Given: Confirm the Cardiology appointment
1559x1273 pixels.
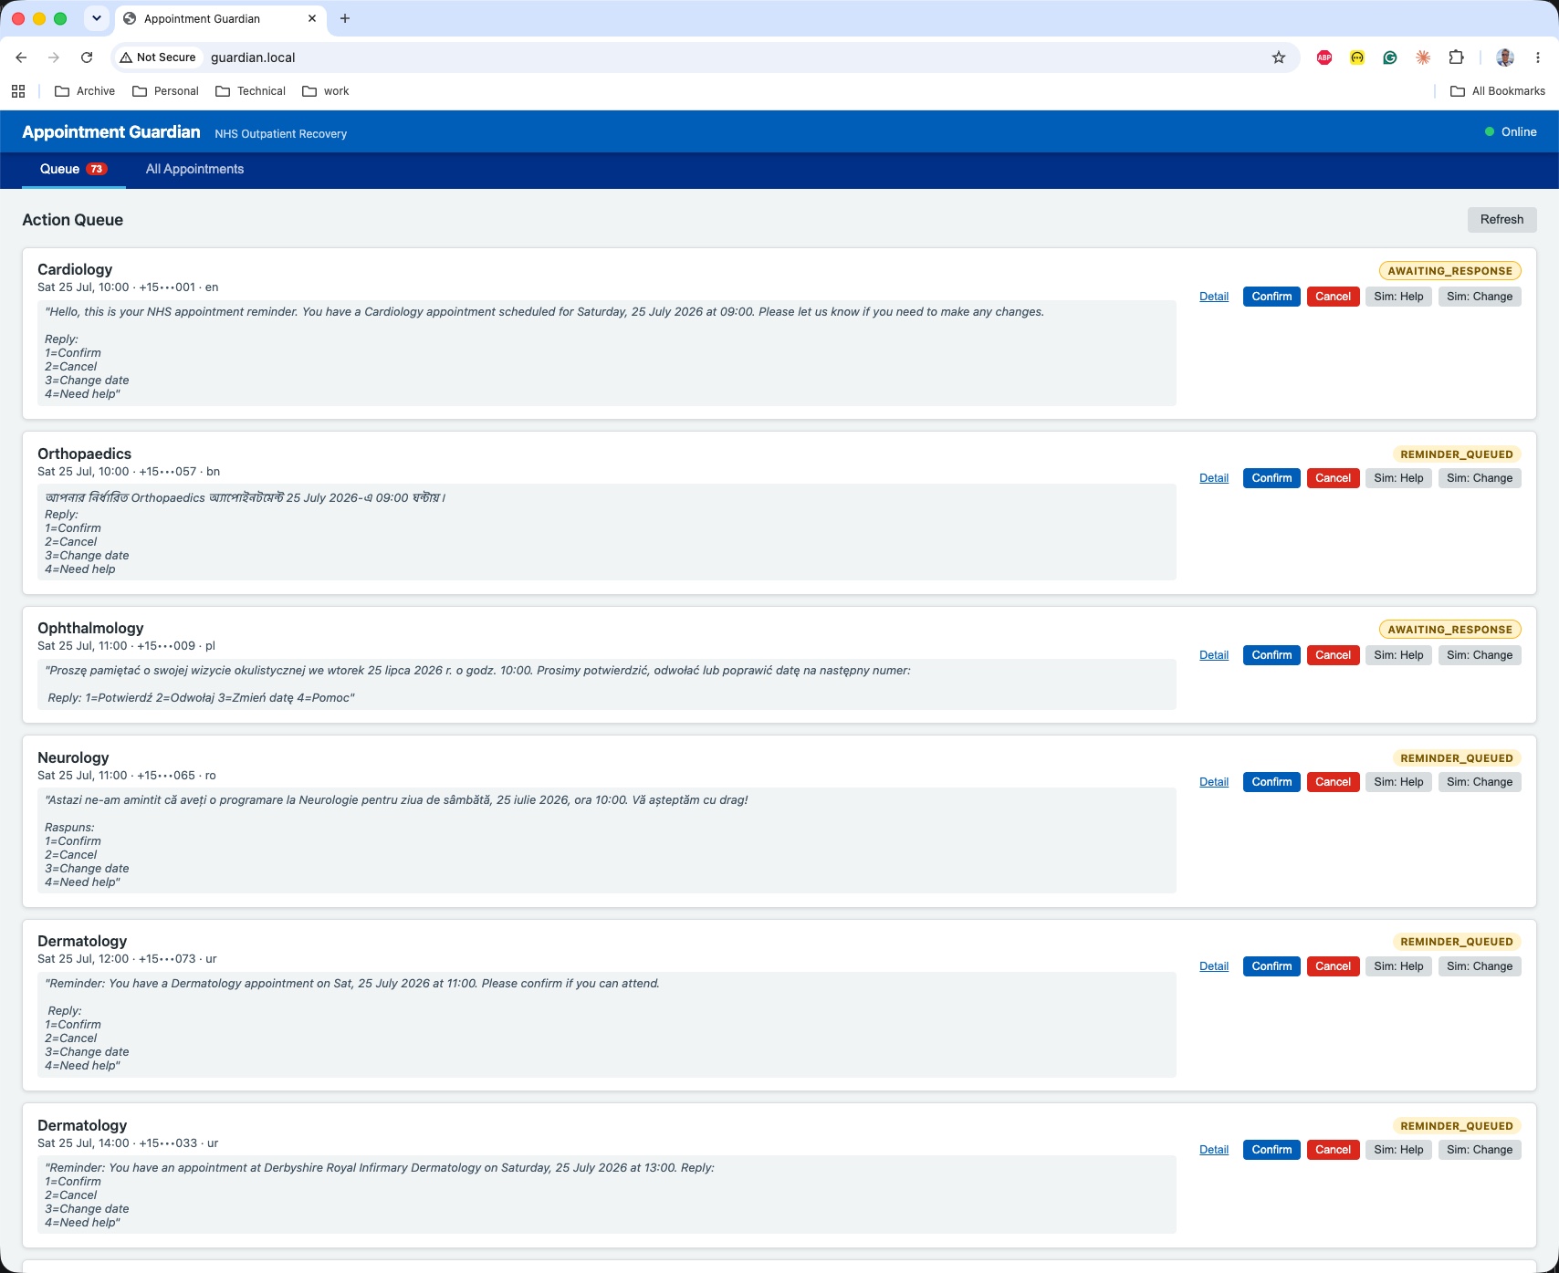Looking at the screenshot, I should 1271,297.
